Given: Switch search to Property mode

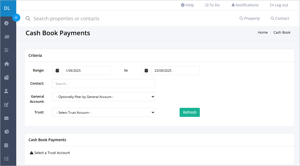Looking at the screenshot, I should point(250,18).
